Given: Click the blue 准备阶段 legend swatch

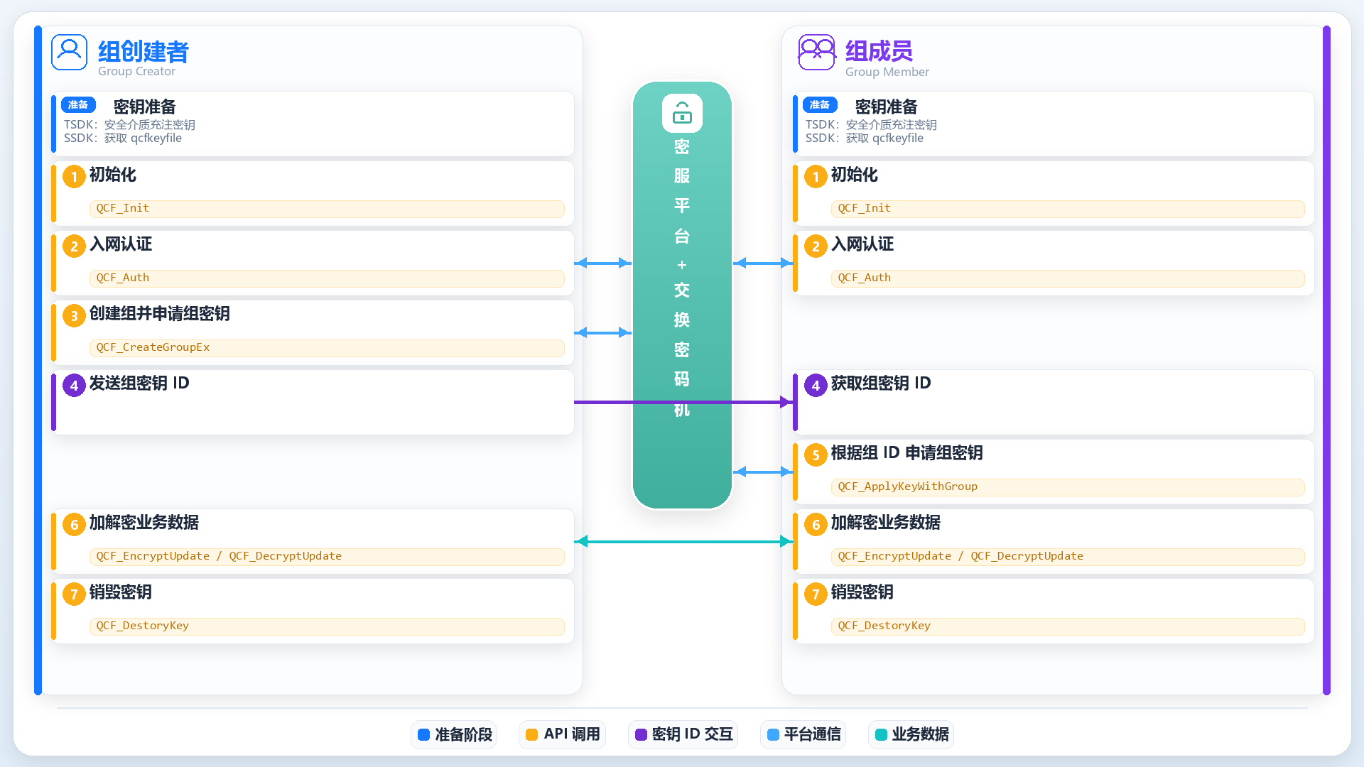Looking at the screenshot, I should (x=423, y=734).
